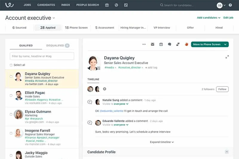Add a comment using speech bubble icon
Viewport: 239px width, 159px height.
pos(169,44)
